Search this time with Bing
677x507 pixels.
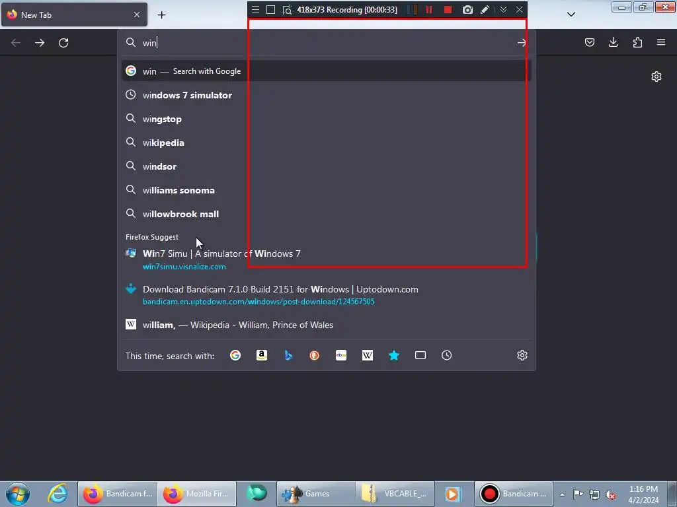[288, 355]
